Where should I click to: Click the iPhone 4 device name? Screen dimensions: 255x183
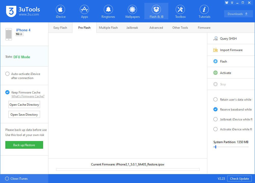tap(23, 30)
